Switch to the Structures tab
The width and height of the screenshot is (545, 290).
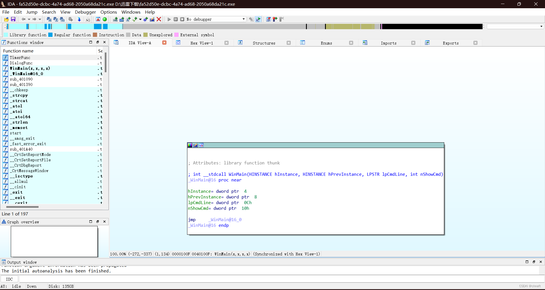point(264,43)
